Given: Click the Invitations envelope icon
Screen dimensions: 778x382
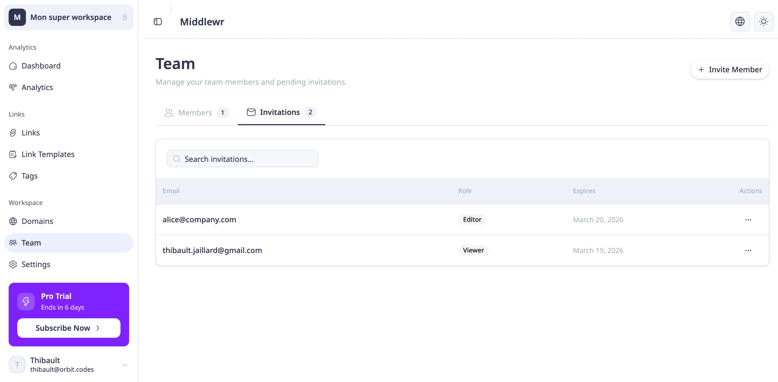Looking at the screenshot, I should click(251, 112).
